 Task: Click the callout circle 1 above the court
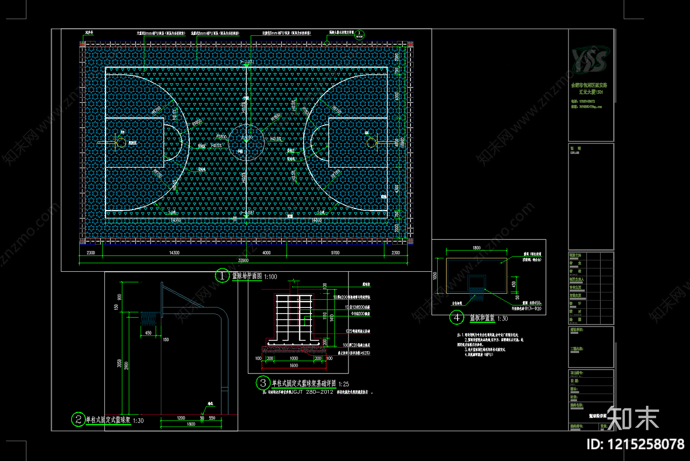click(359, 35)
